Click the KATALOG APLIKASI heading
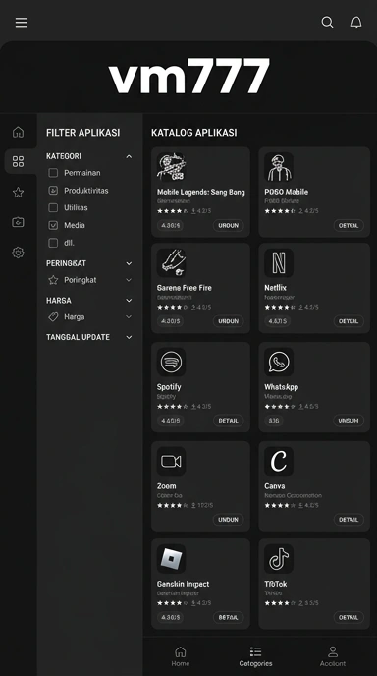 pyautogui.click(x=193, y=133)
